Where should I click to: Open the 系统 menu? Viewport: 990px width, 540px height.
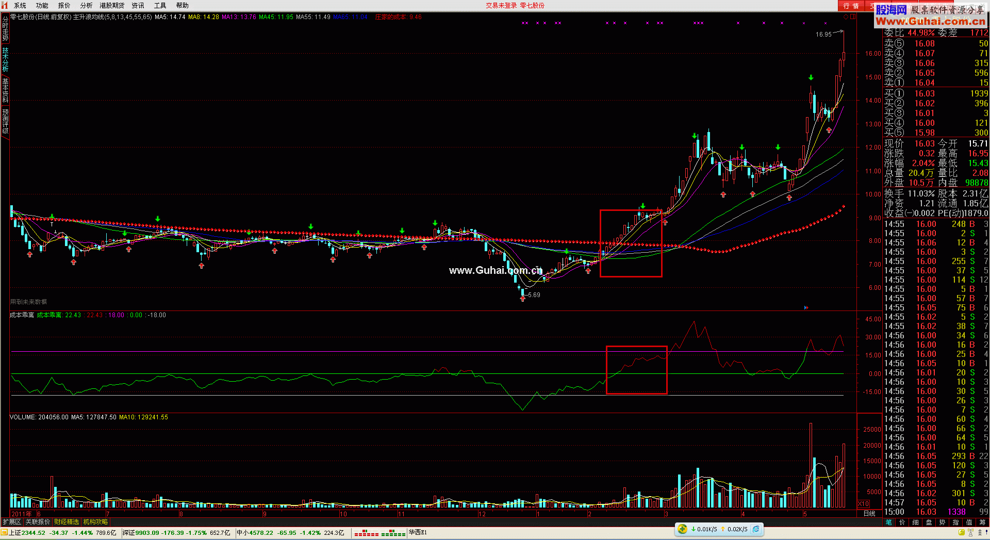pos(20,5)
